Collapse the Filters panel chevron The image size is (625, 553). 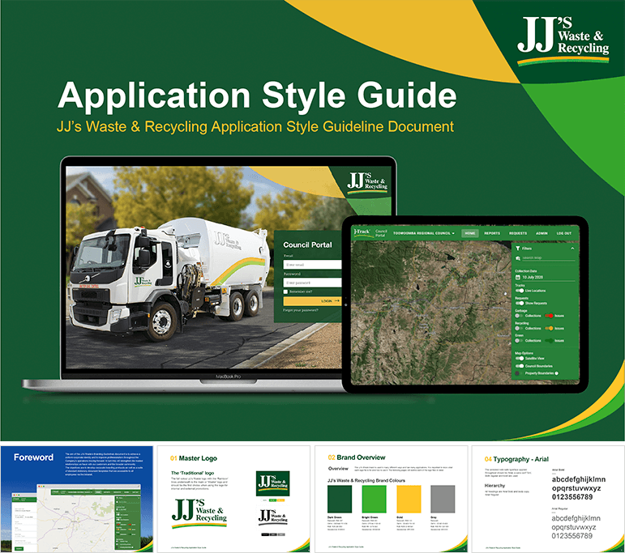tap(572, 249)
